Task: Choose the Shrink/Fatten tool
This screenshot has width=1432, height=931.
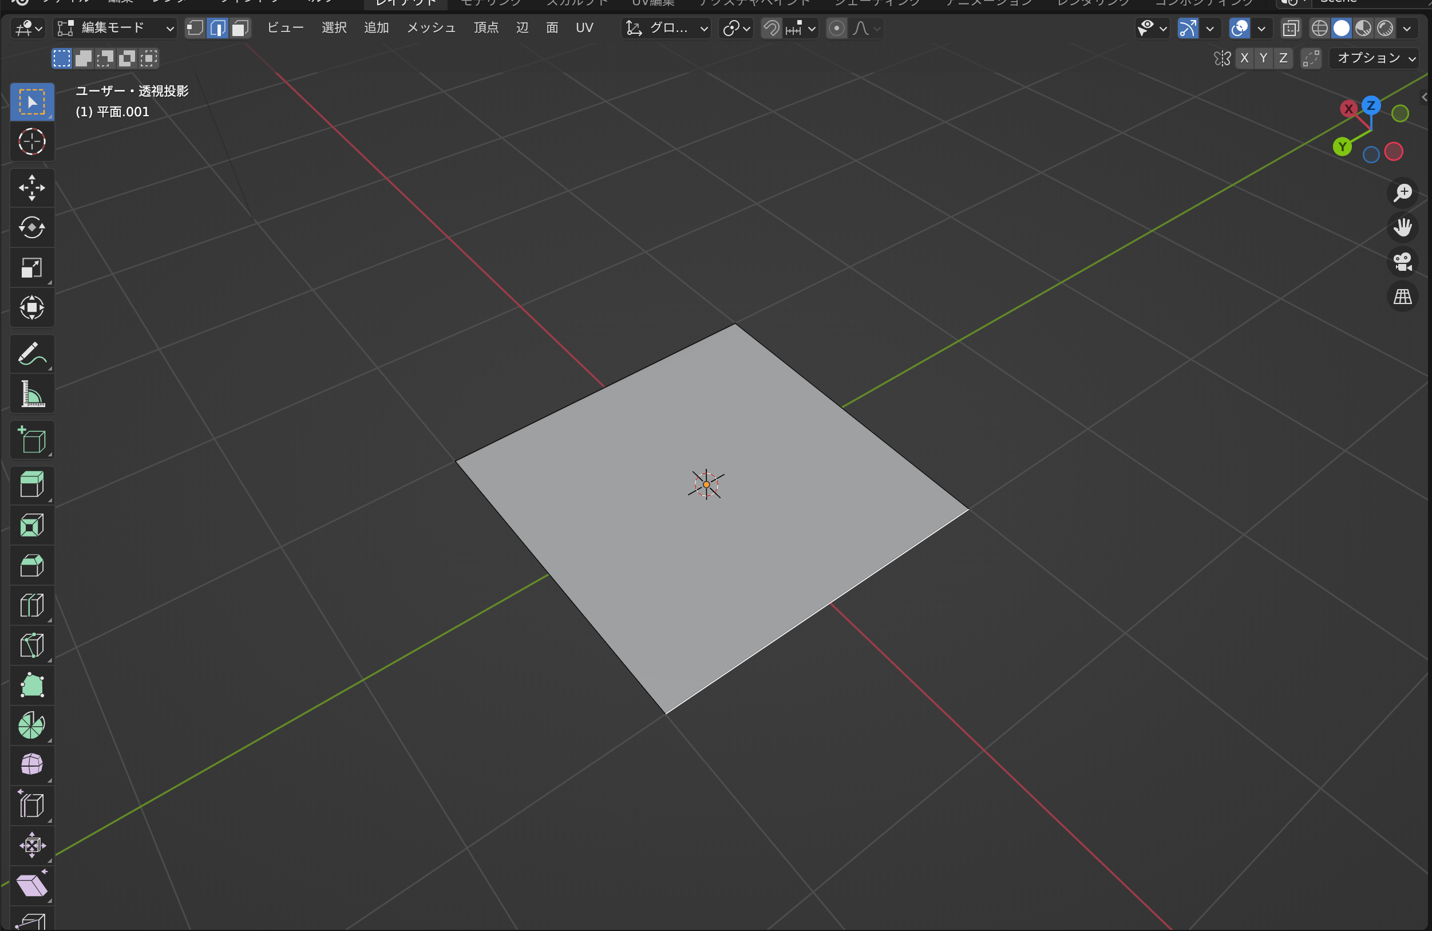Action: point(32,846)
